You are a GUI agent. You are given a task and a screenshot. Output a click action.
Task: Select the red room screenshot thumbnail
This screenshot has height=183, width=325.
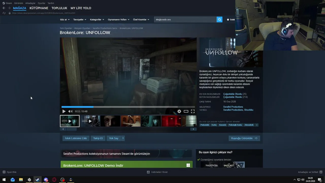[171, 121]
